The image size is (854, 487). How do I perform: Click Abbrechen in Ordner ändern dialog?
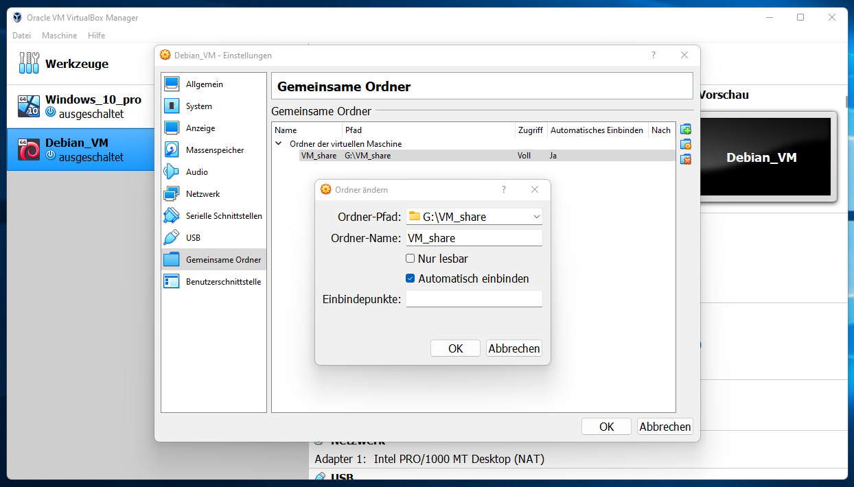click(x=514, y=348)
